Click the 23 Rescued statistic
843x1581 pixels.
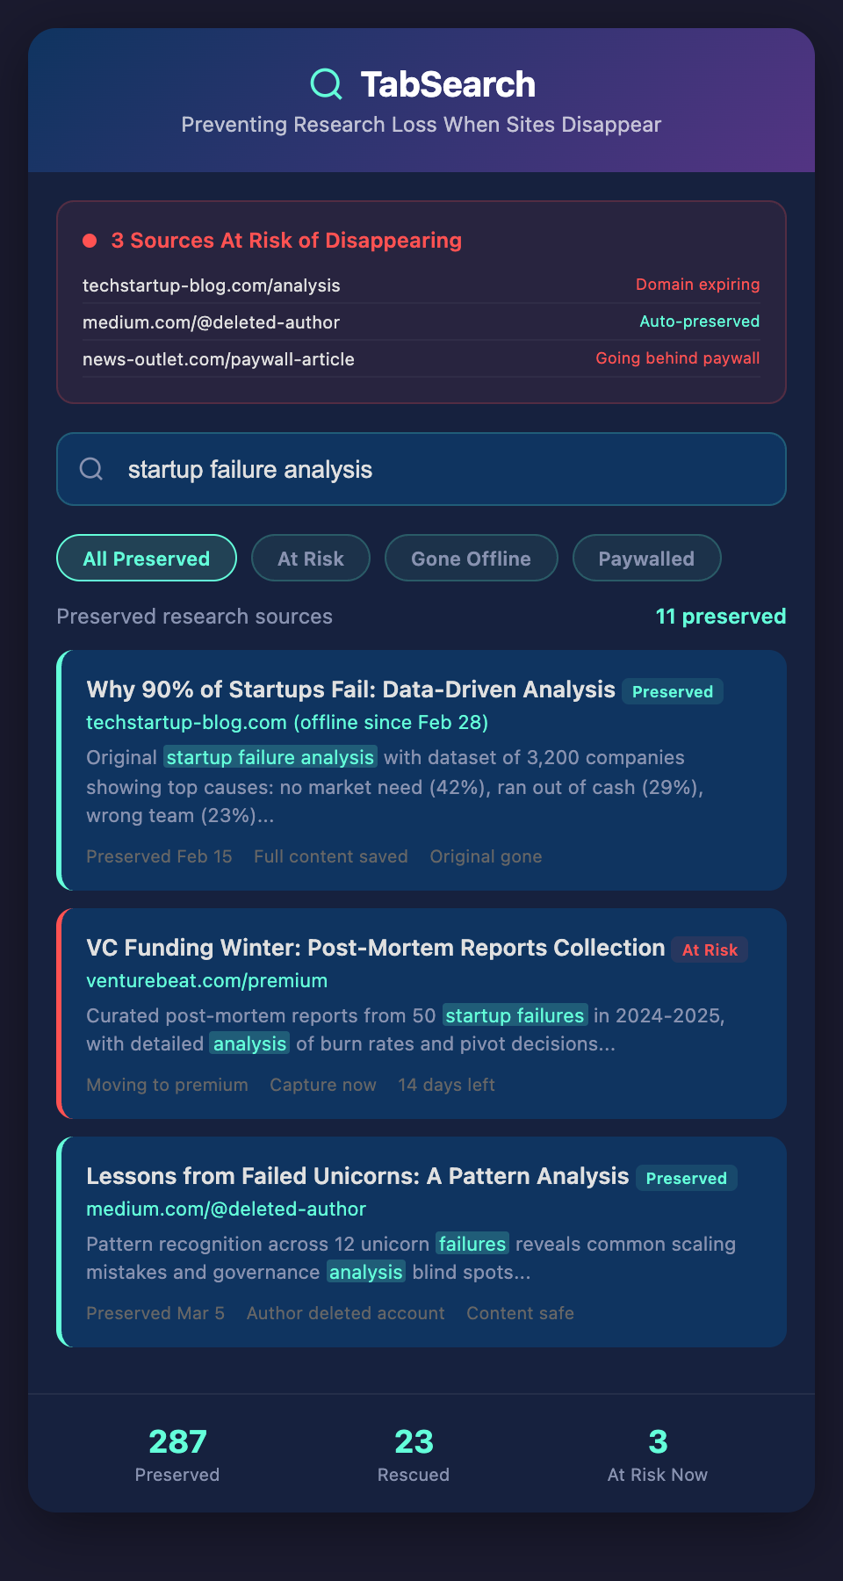click(414, 1455)
